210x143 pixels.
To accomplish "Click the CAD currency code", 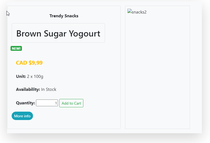I will coord(22,63).
